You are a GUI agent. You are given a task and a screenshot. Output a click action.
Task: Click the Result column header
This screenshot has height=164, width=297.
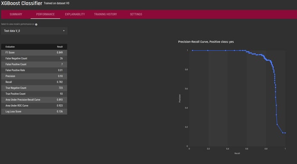tap(60, 47)
